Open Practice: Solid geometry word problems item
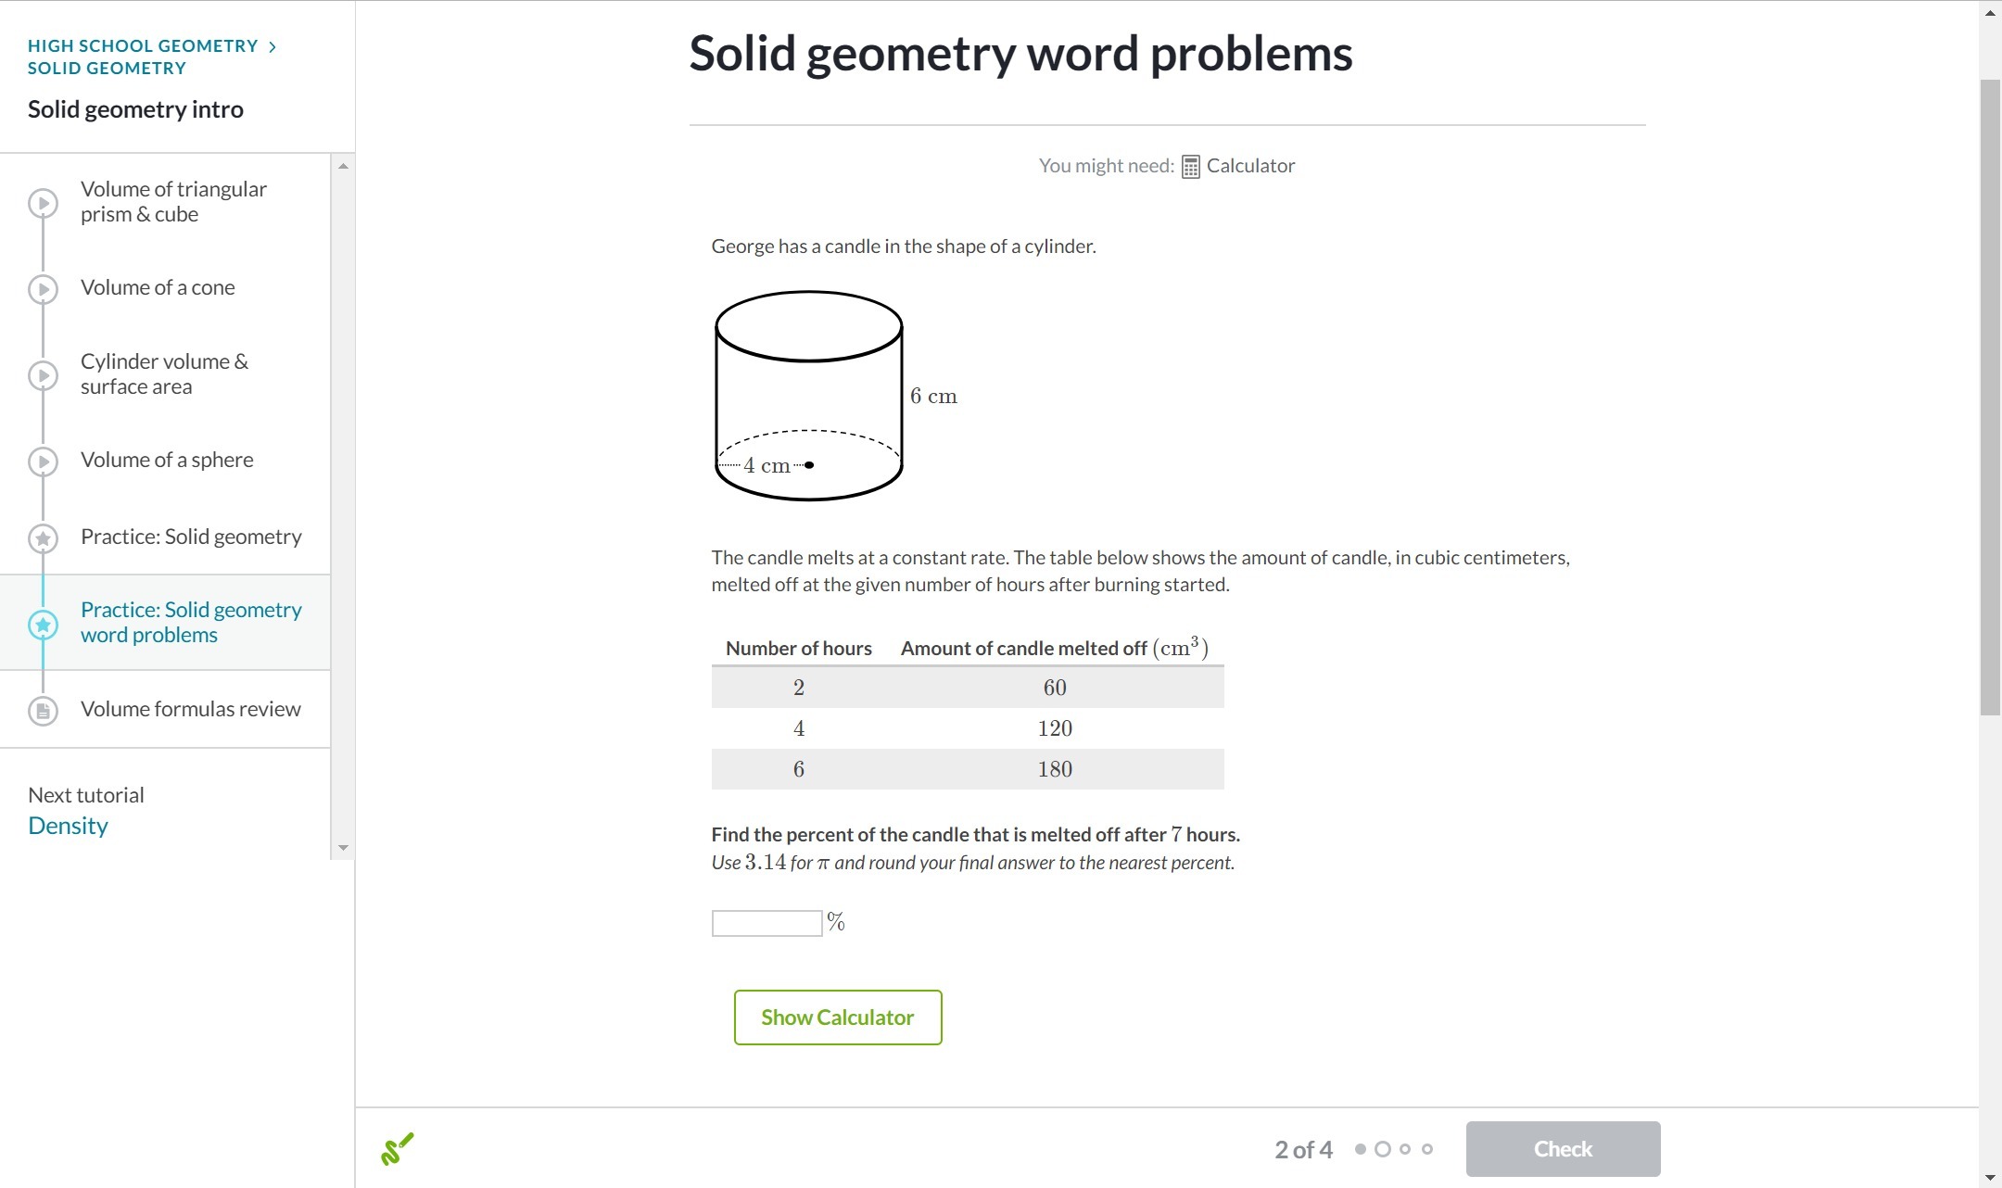Image resolution: width=2002 pixels, height=1188 pixels. [x=191, y=622]
